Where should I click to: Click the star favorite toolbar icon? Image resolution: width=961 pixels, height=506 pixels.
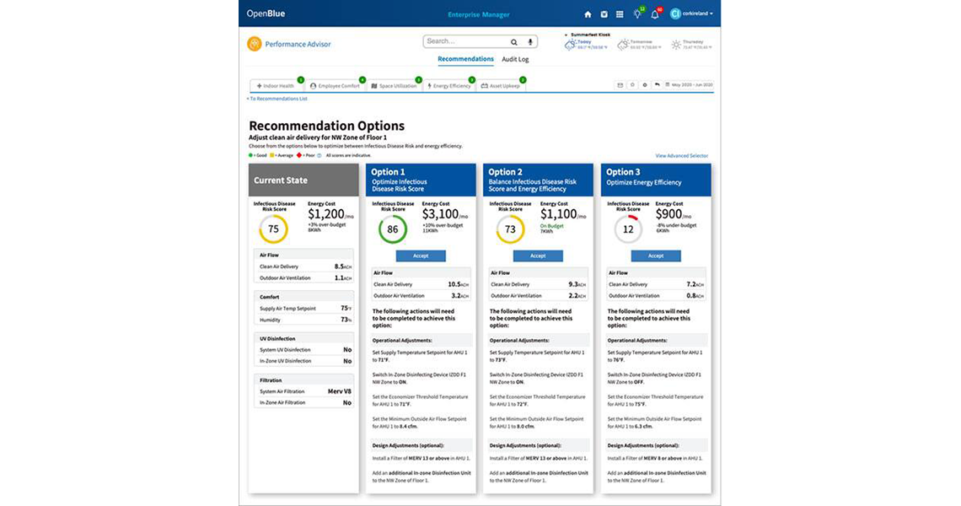(632, 85)
